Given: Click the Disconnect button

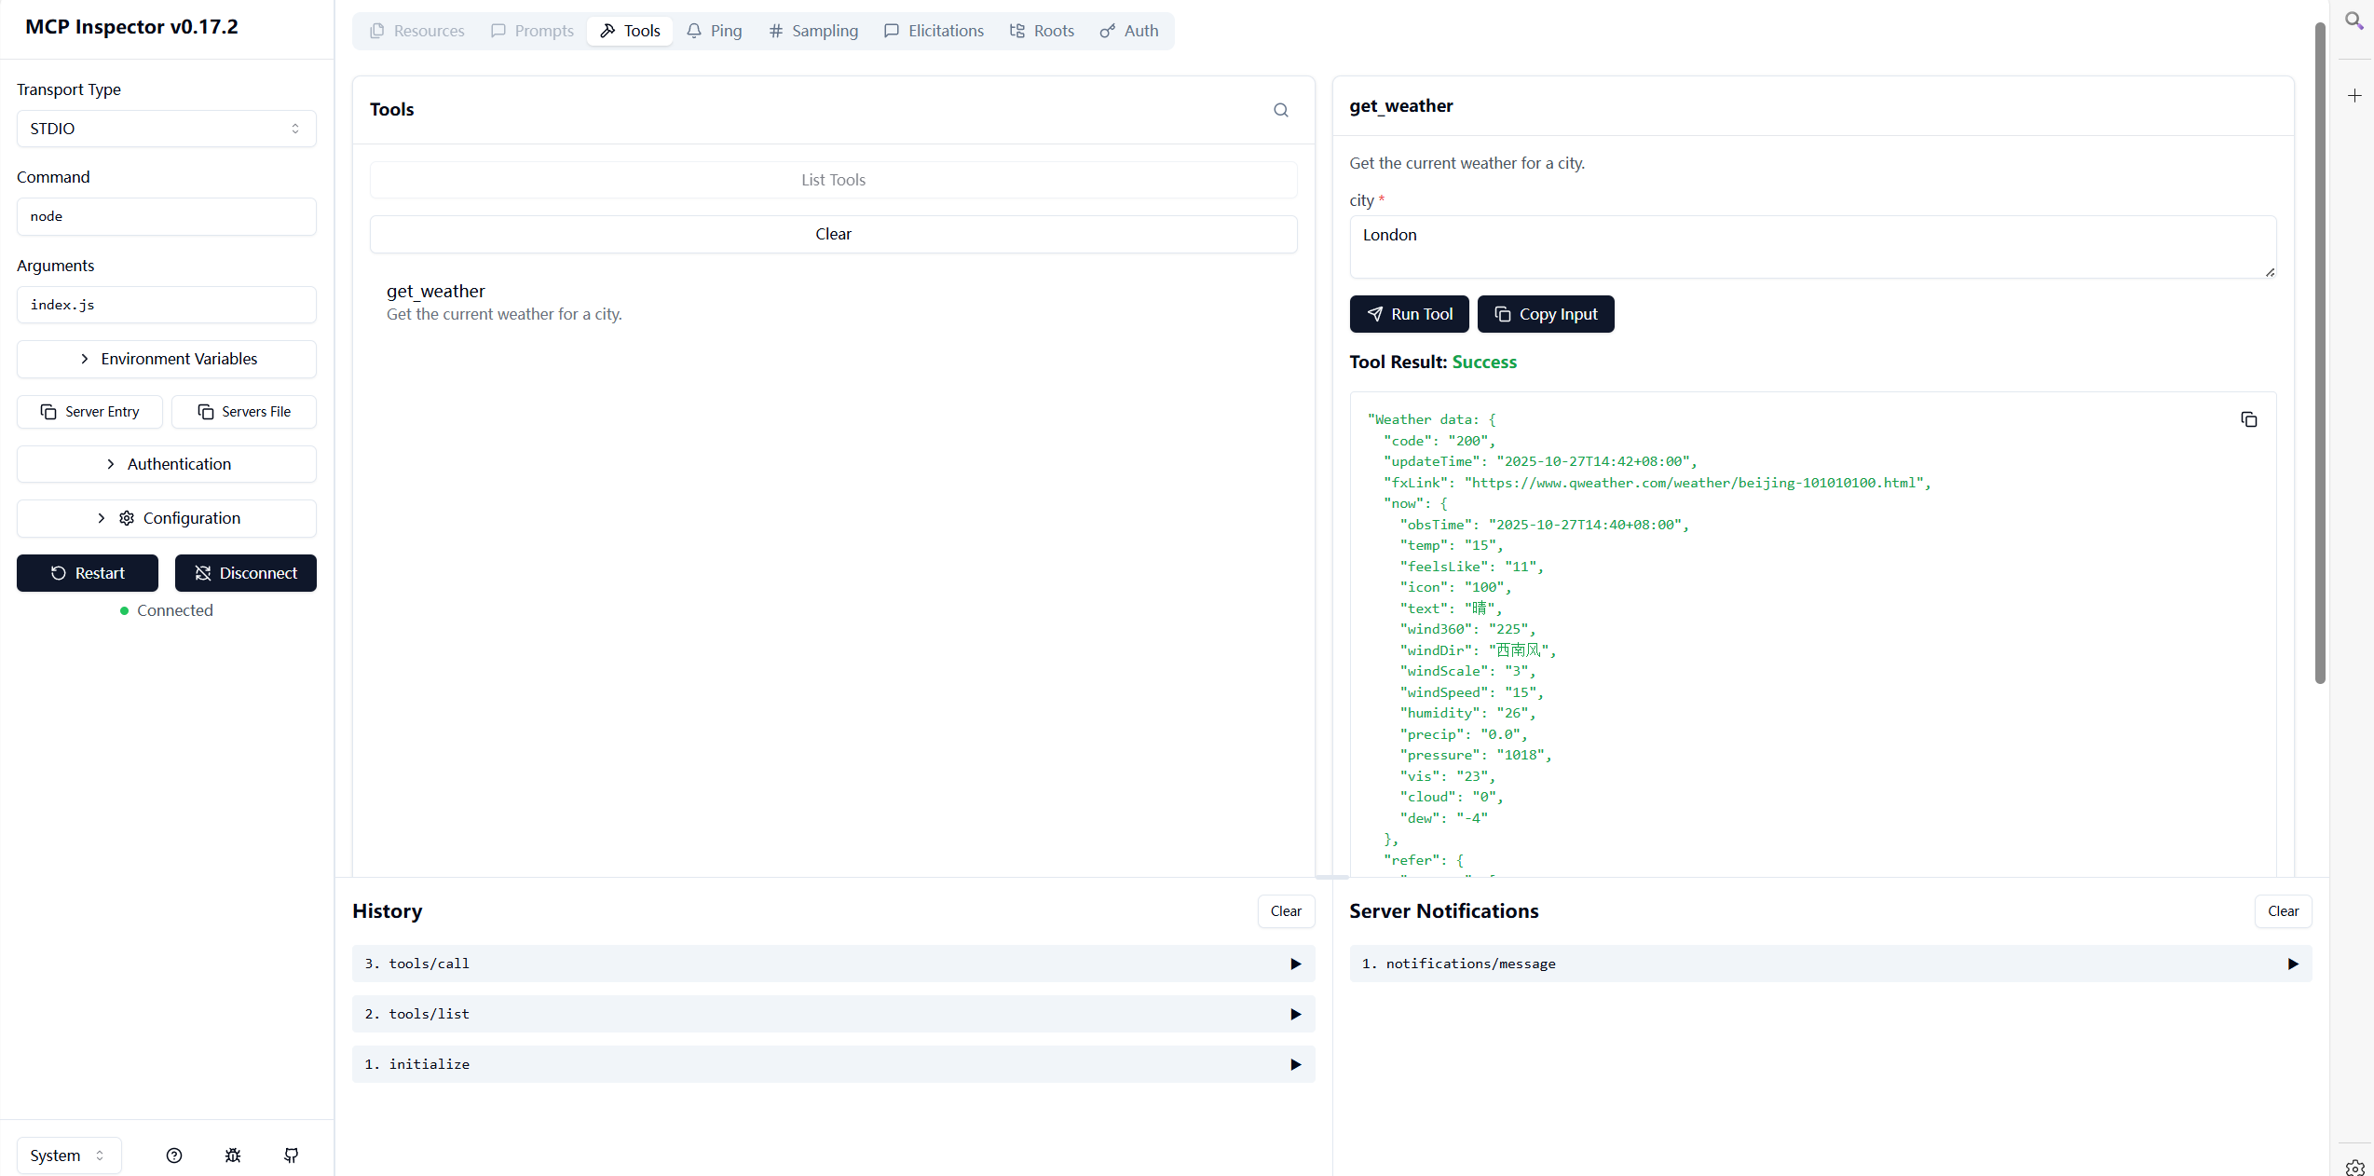Looking at the screenshot, I should [246, 573].
